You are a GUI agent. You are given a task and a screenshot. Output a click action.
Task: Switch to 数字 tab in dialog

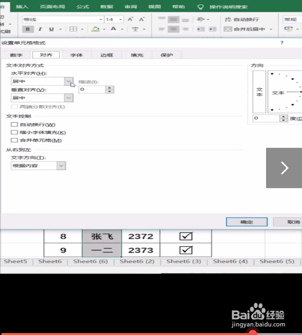pos(16,55)
